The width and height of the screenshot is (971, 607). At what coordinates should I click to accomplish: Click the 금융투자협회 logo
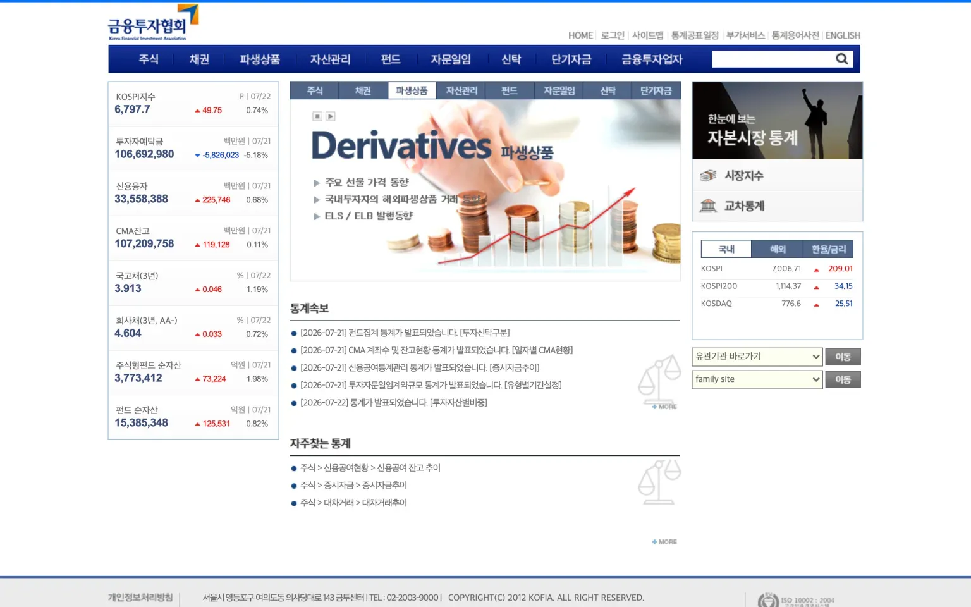(153, 23)
